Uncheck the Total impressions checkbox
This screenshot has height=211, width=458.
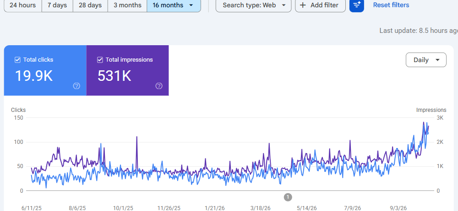click(100, 60)
